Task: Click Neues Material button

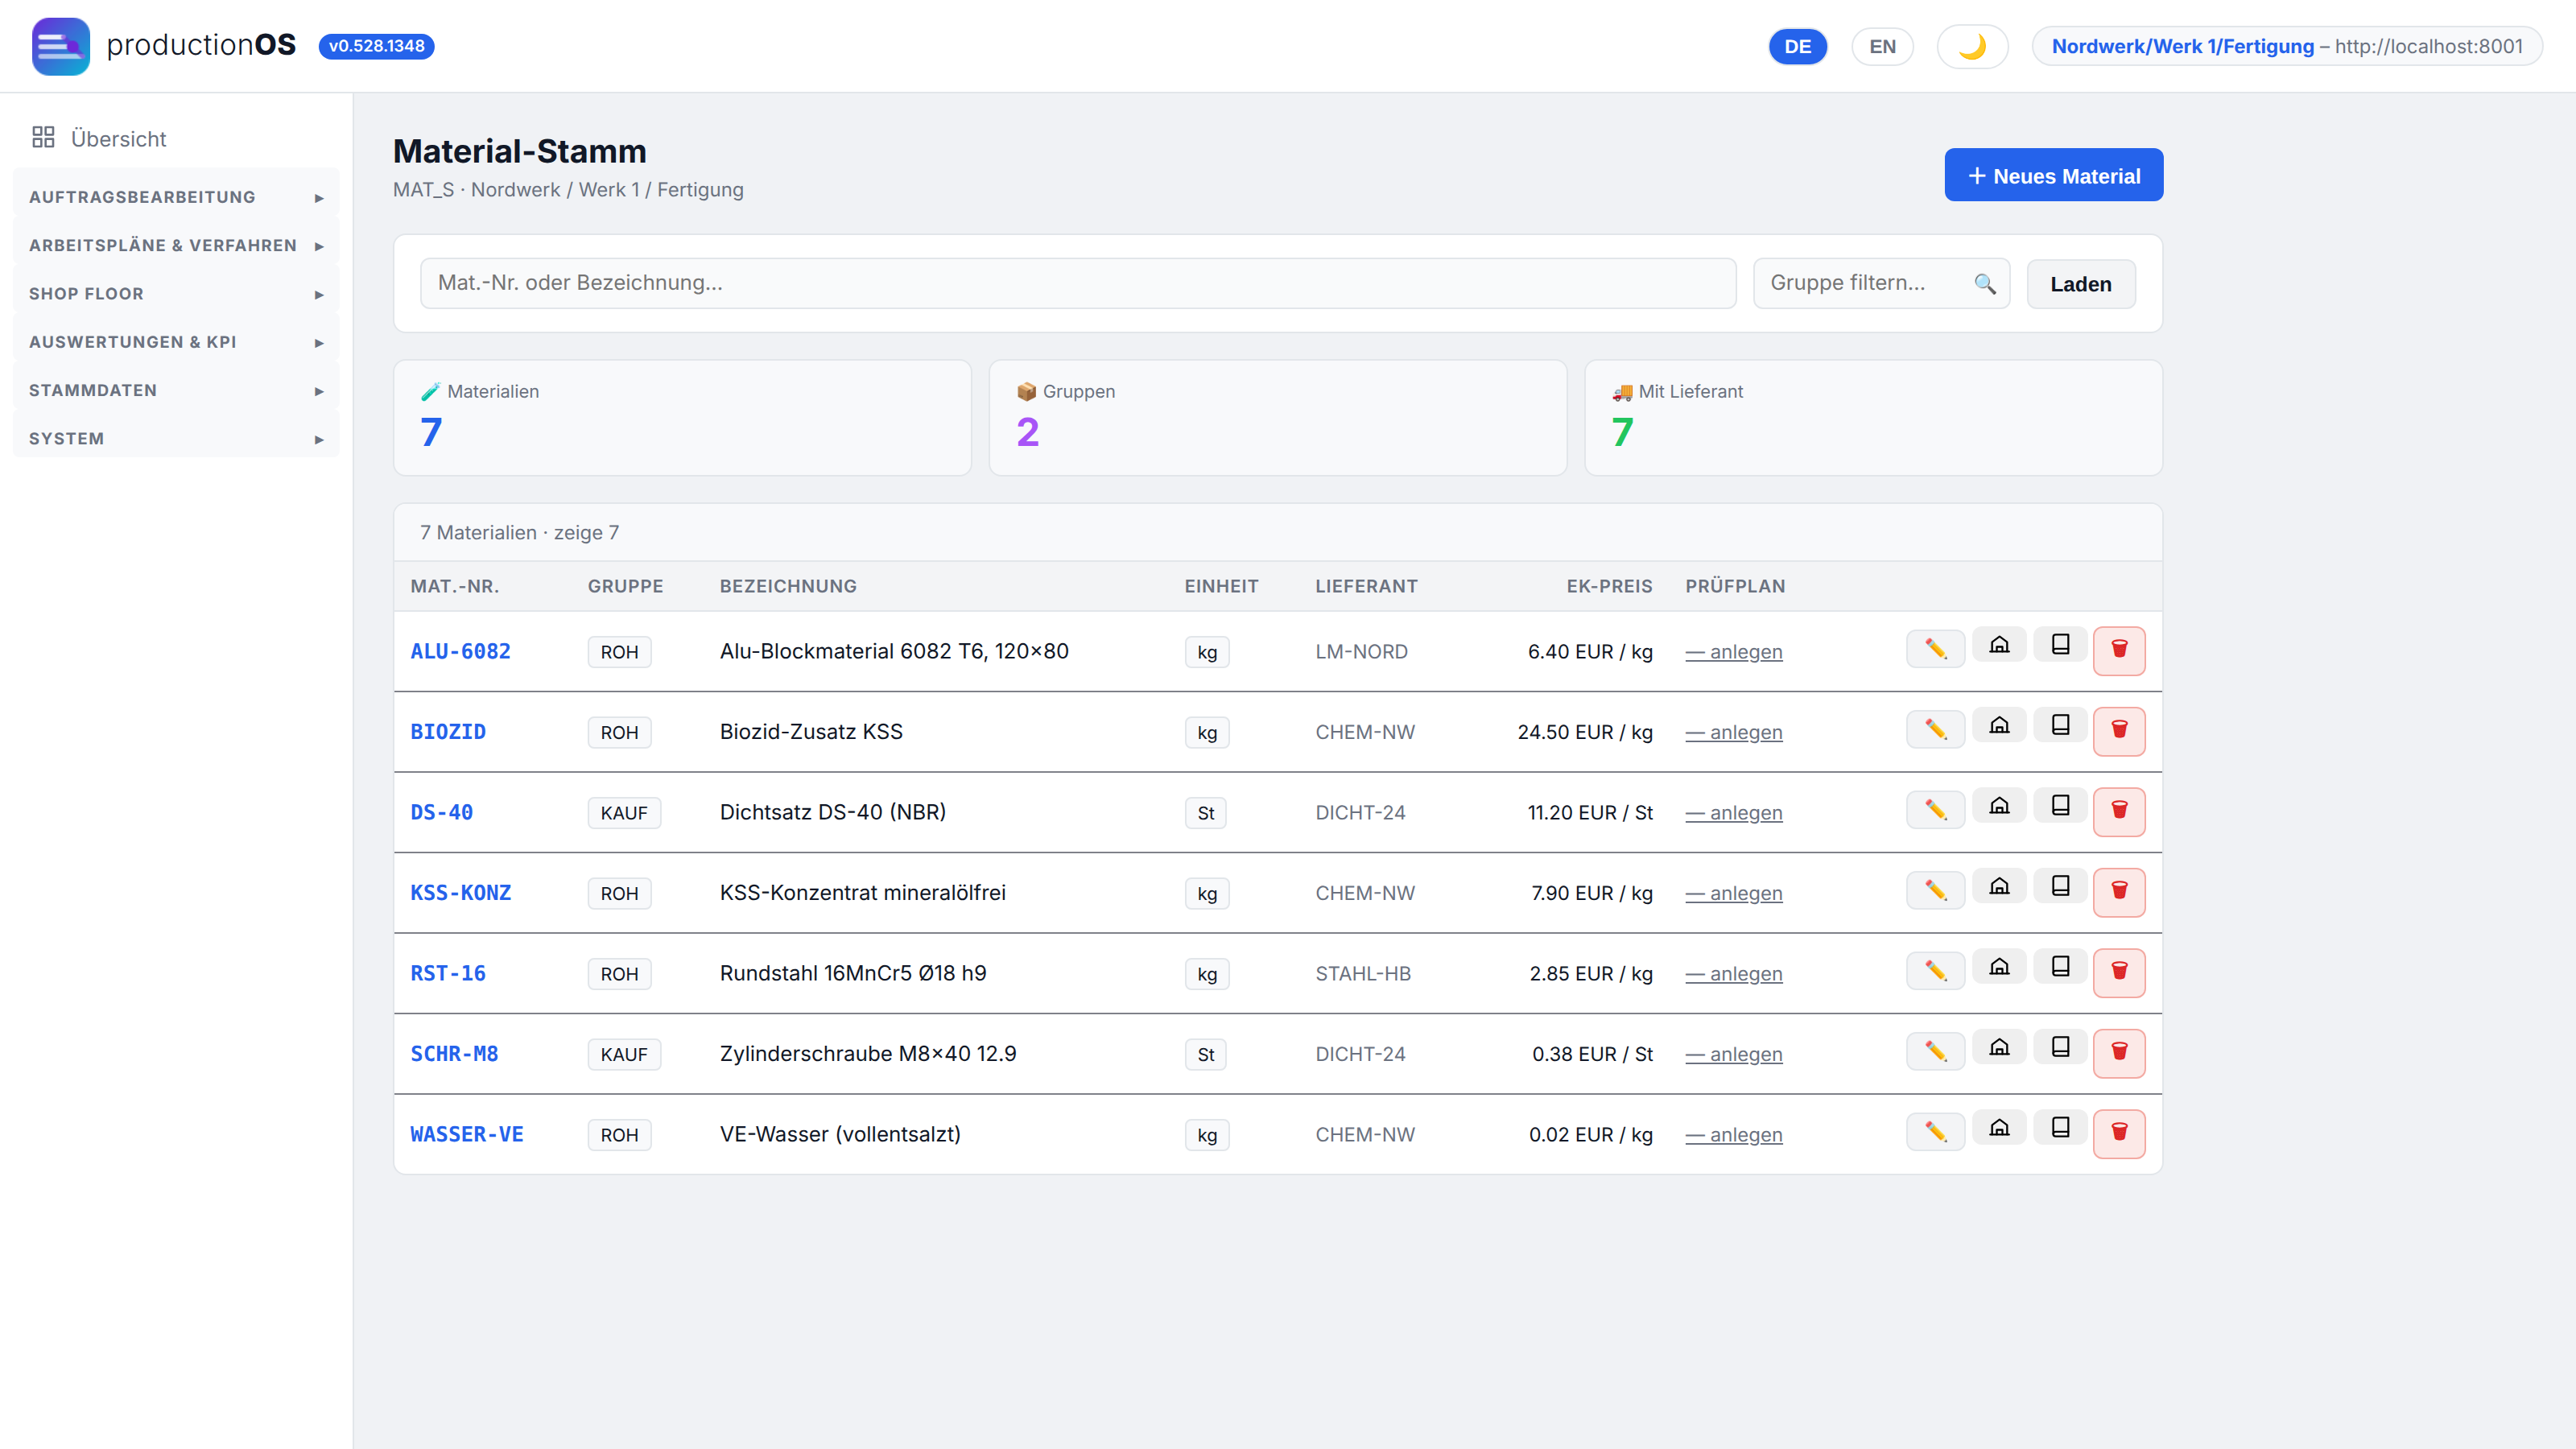Action: click(x=2053, y=175)
